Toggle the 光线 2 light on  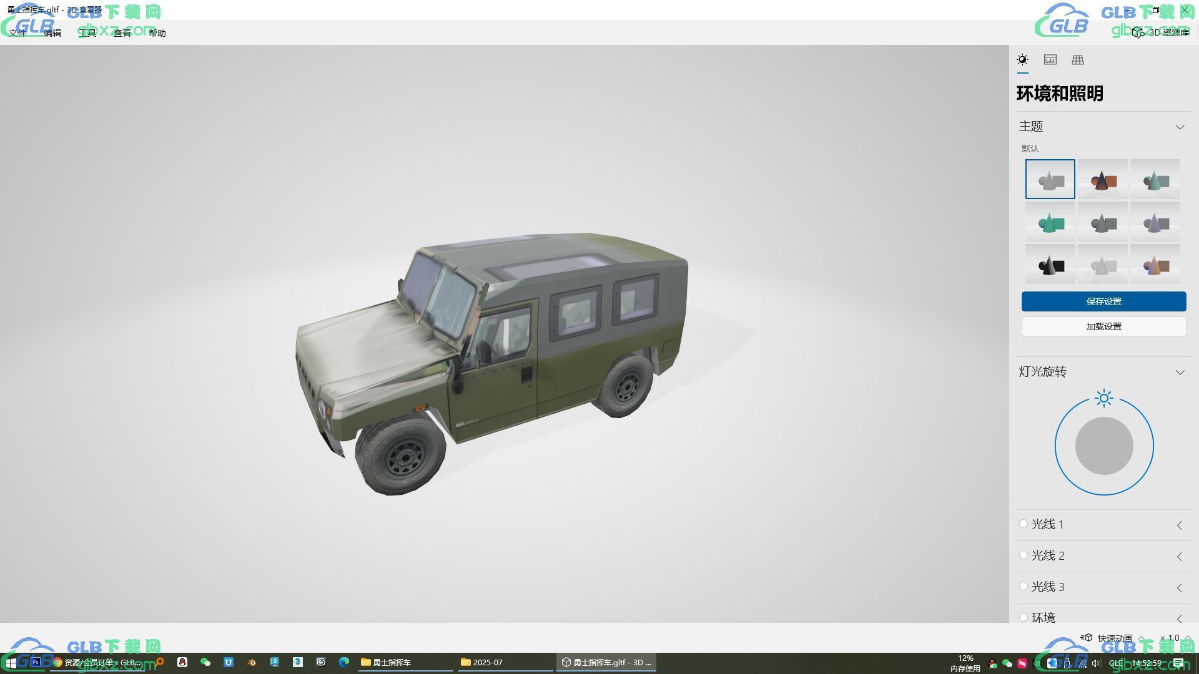click(1023, 555)
